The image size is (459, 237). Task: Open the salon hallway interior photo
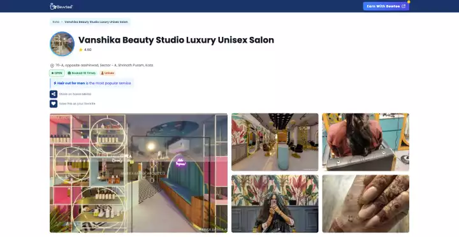click(275, 142)
